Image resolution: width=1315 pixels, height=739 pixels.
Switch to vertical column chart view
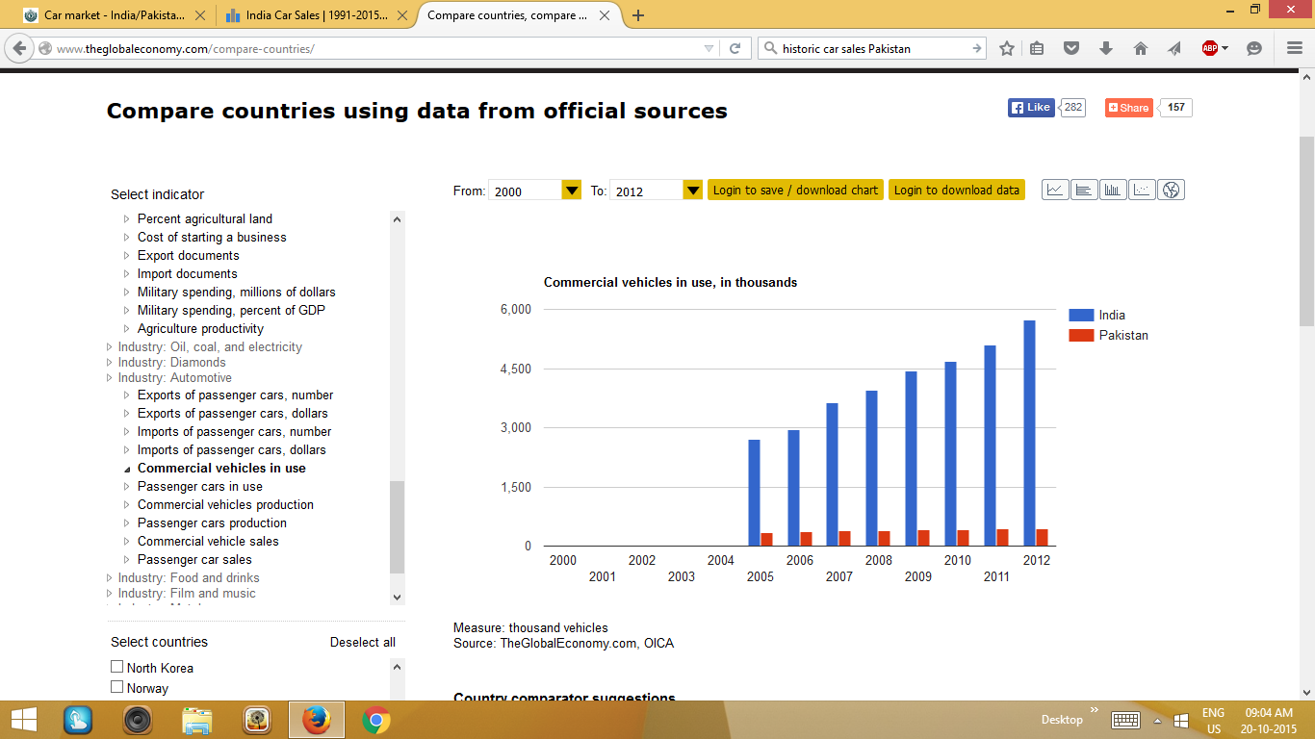(1113, 190)
